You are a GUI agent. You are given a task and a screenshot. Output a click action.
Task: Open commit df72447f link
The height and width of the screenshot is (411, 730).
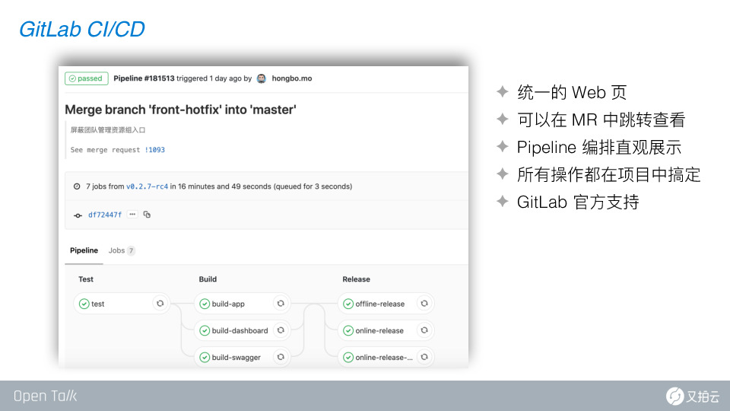tap(105, 215)
